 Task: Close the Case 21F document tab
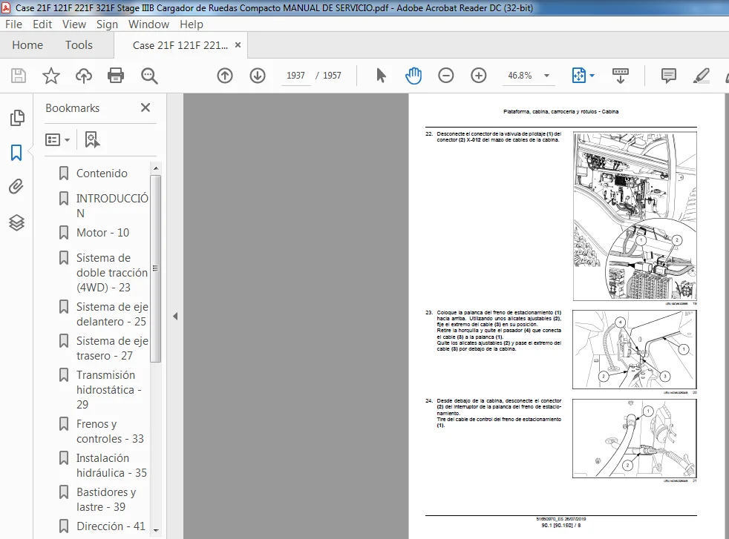238,45
